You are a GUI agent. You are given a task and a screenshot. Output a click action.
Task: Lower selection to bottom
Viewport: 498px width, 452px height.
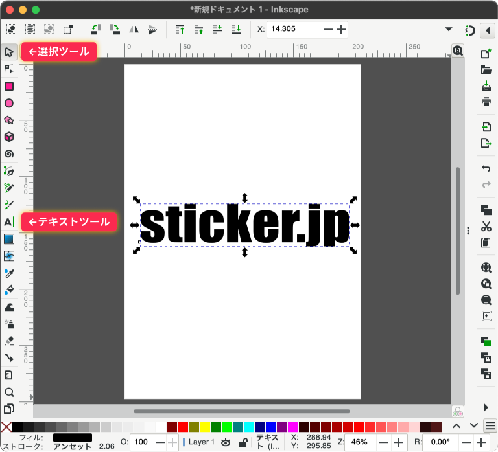pos(236,29)
